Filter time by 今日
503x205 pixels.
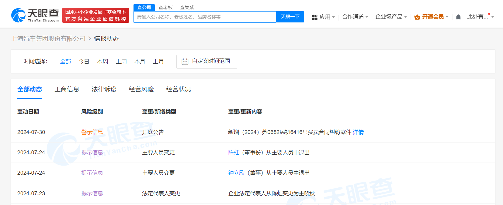pyautogui.click(x=84, y=62)
